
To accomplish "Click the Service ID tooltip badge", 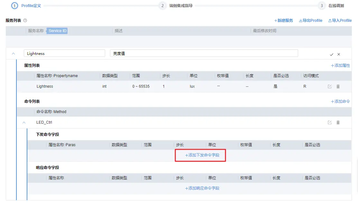I will coord(57,31).
